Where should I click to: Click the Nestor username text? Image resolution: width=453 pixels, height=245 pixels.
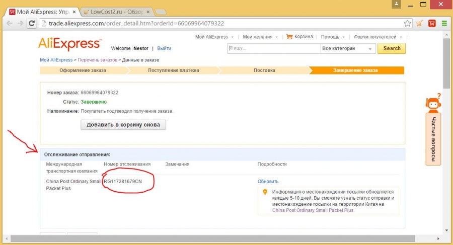pos(141,48)
